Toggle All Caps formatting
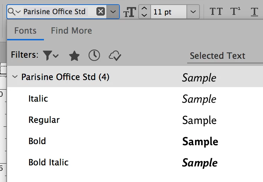The image size is (263, 182). (x=216, y=12)
